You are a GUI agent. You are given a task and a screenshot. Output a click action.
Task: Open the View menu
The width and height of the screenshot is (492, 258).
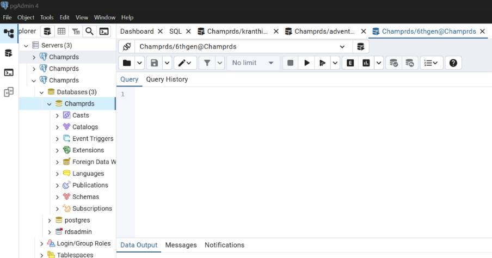tap(82, 17)
